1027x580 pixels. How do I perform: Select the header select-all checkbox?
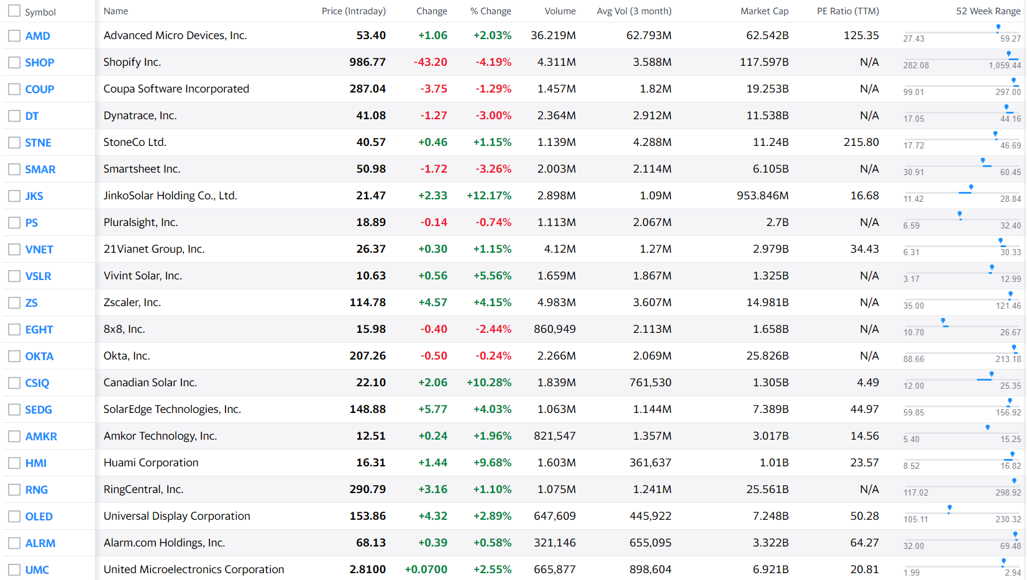tap(14, 11)
